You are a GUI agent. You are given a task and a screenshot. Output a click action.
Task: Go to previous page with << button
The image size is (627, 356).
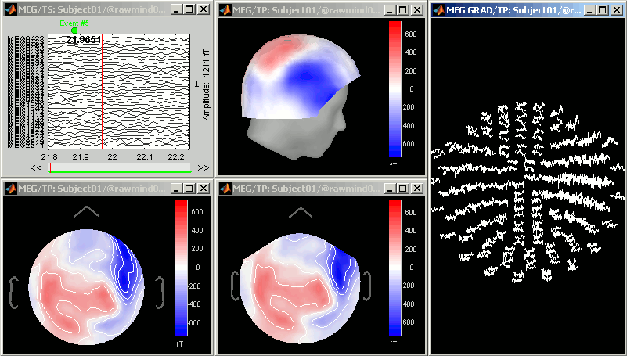(36, 168)
